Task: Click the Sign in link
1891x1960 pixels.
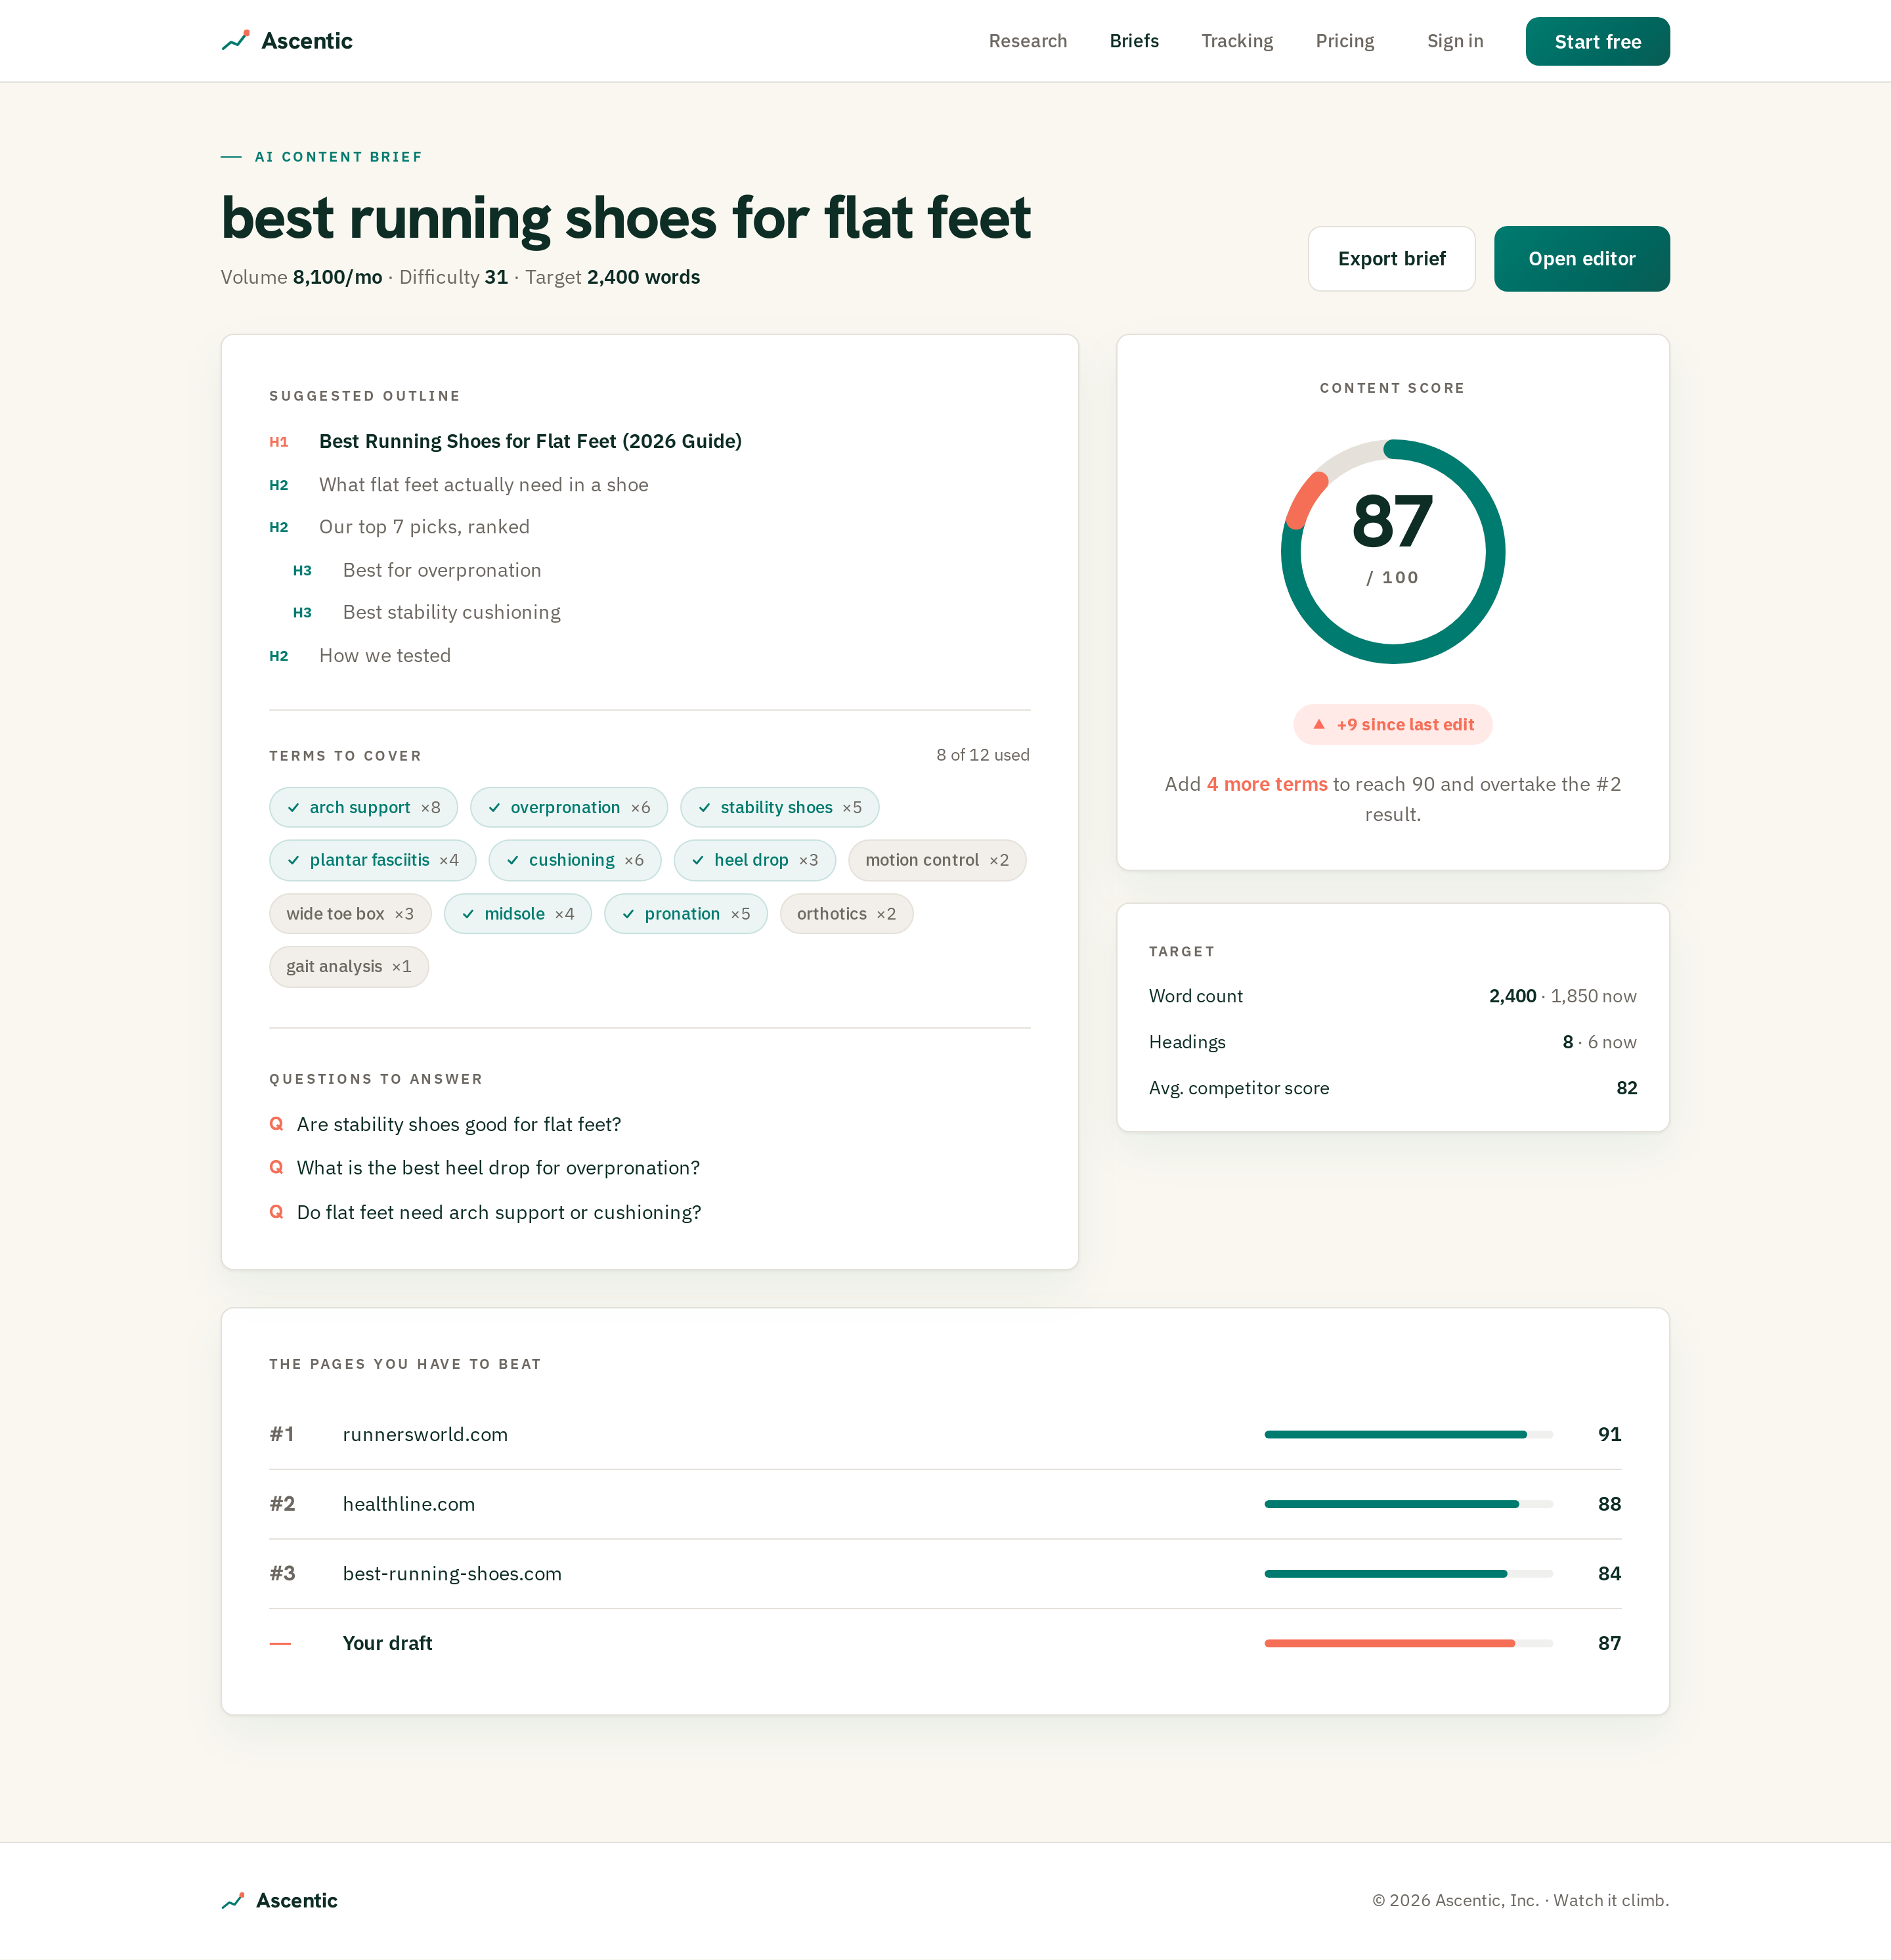Action: pos(1454,41)
